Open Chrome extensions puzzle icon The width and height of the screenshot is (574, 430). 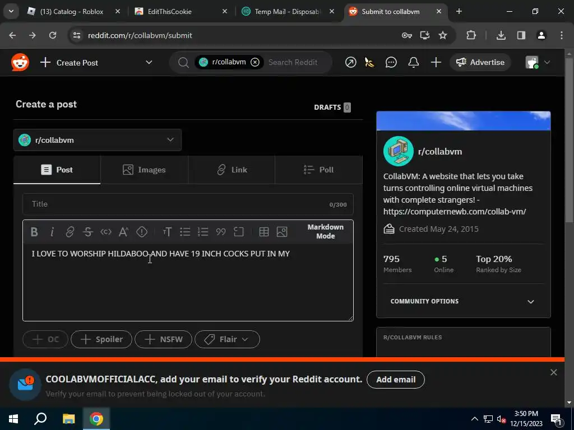[471, 35]
